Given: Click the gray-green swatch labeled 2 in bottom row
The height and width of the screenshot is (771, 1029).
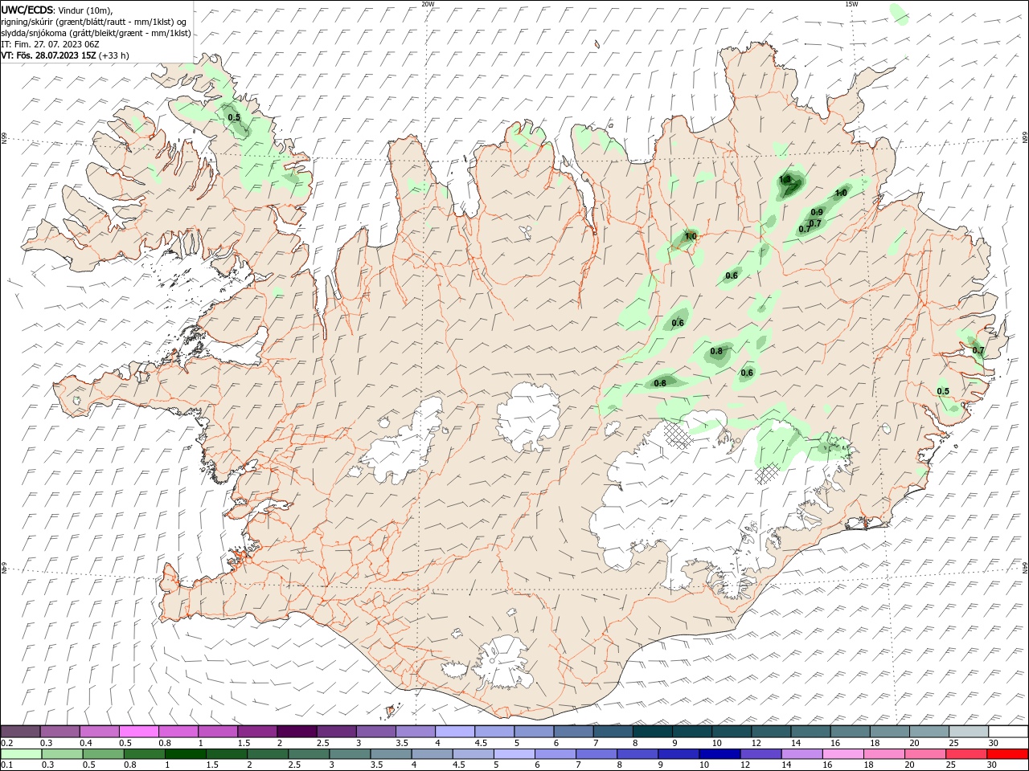Looking at the screenshot, I should point(267,754).
